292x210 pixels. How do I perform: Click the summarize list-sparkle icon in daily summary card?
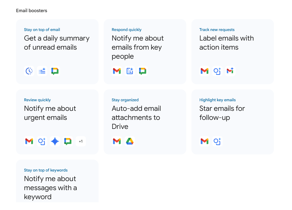(42, 71)
